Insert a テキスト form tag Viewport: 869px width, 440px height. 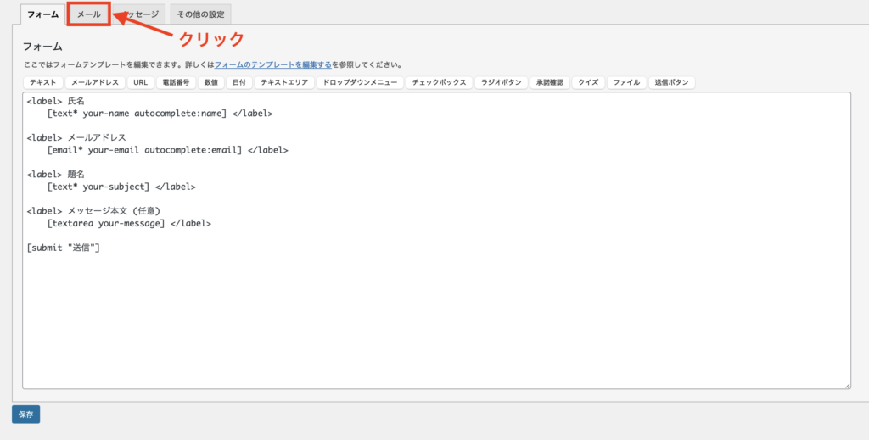tap(42, 83)
